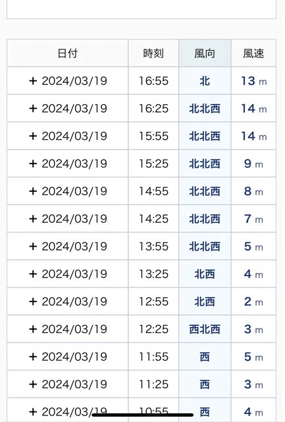
Task: Sort by the 風速 column header
Action: tap(253, 53)
